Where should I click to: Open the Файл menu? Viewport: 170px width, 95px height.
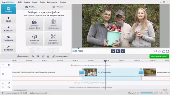click(20, 2)
